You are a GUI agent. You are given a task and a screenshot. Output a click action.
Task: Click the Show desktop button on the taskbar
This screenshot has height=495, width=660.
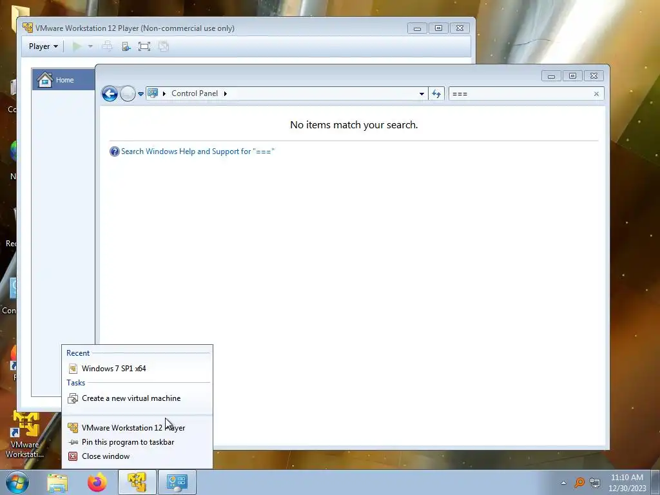[x=656, y=482]
